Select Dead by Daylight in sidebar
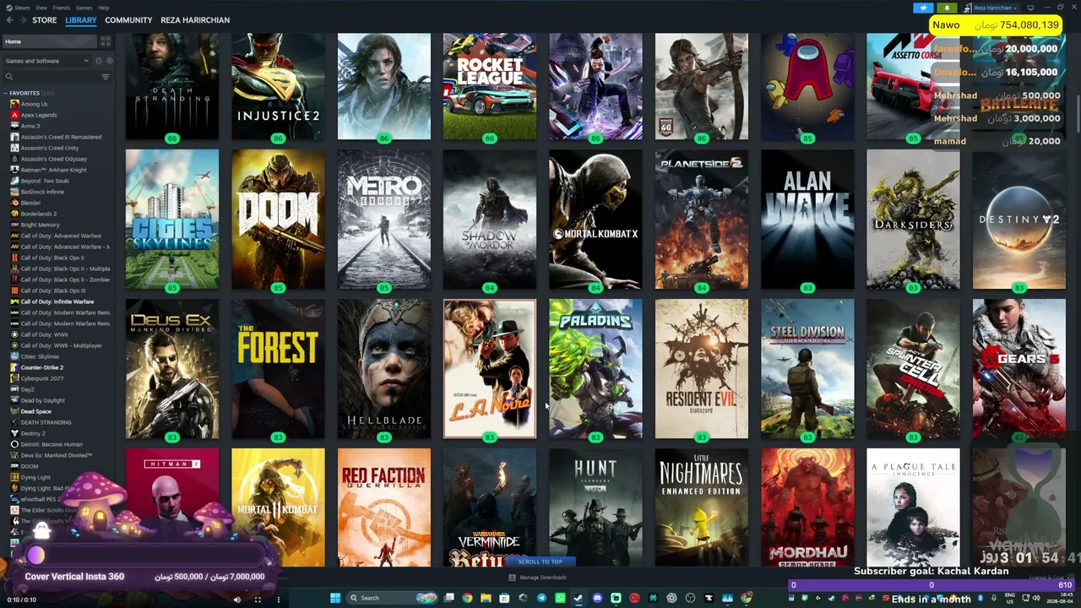This screenshot has width=1081, height=608. 42,400
